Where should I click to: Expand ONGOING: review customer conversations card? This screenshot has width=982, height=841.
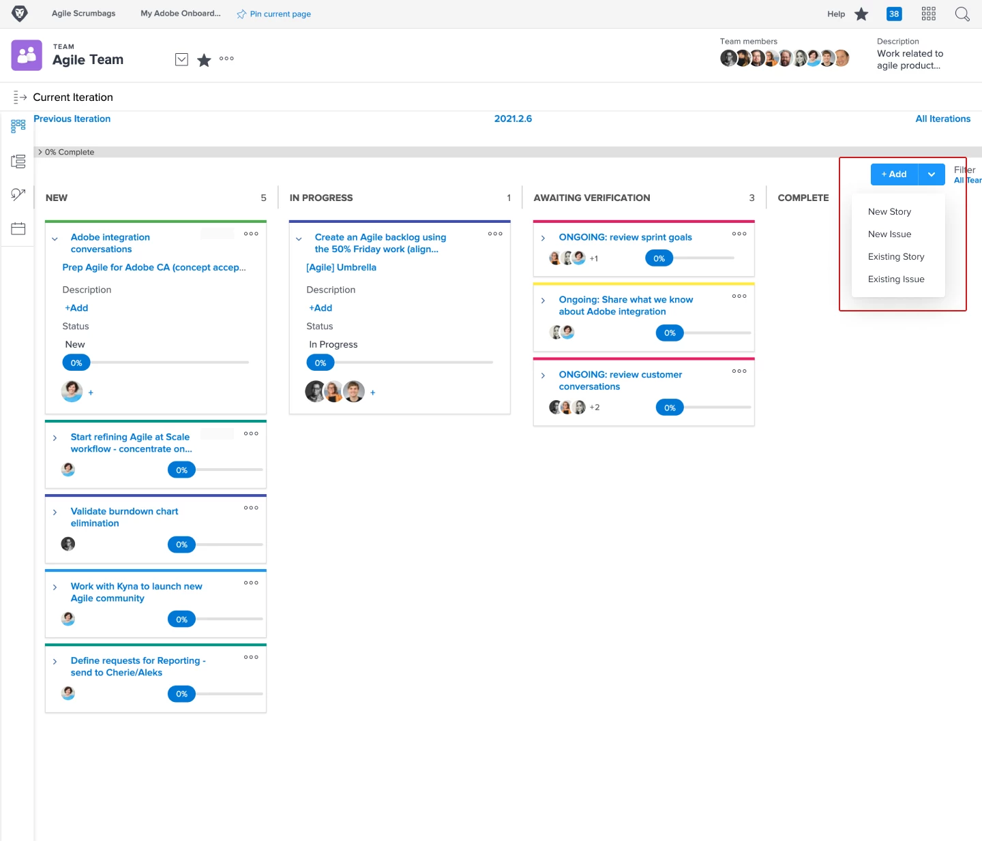pos(543,376)
